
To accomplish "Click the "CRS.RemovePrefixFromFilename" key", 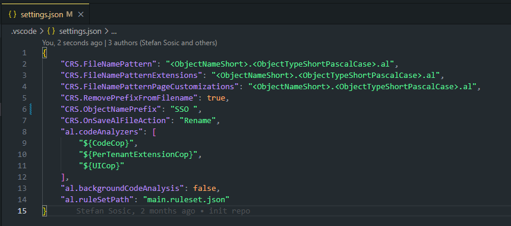I will tap(129, 98).
